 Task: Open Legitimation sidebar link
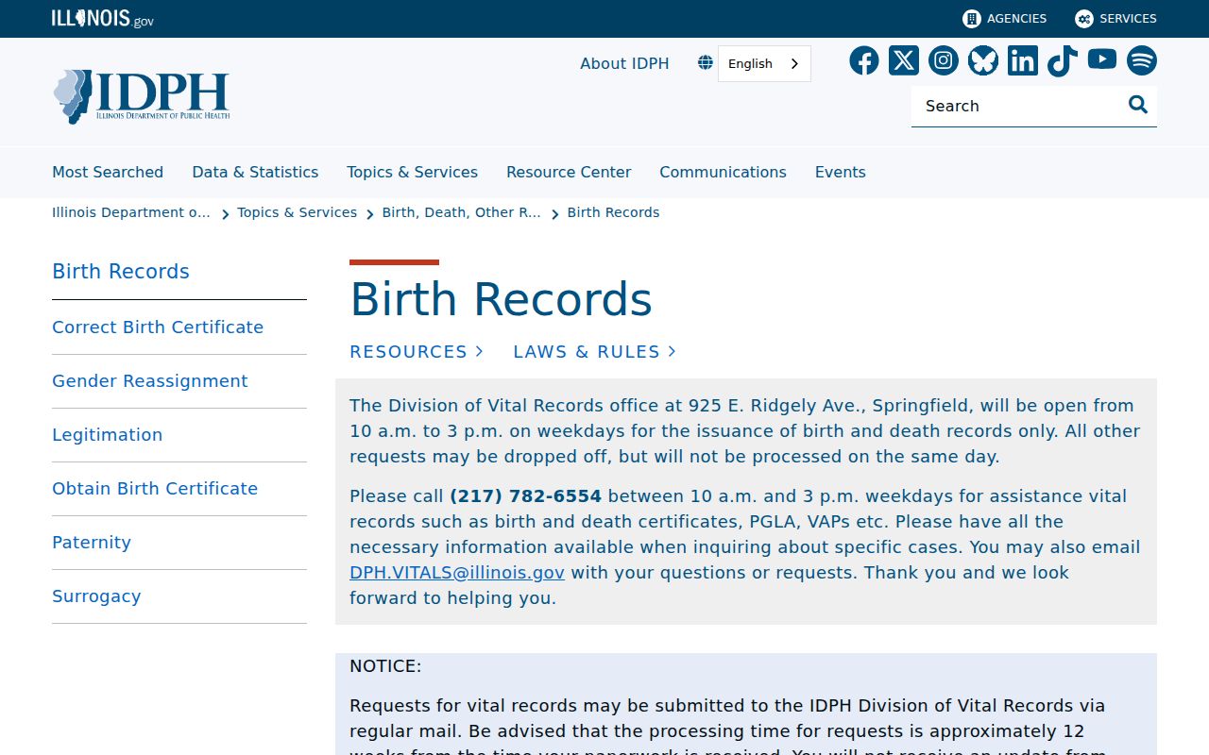(107, 434)
